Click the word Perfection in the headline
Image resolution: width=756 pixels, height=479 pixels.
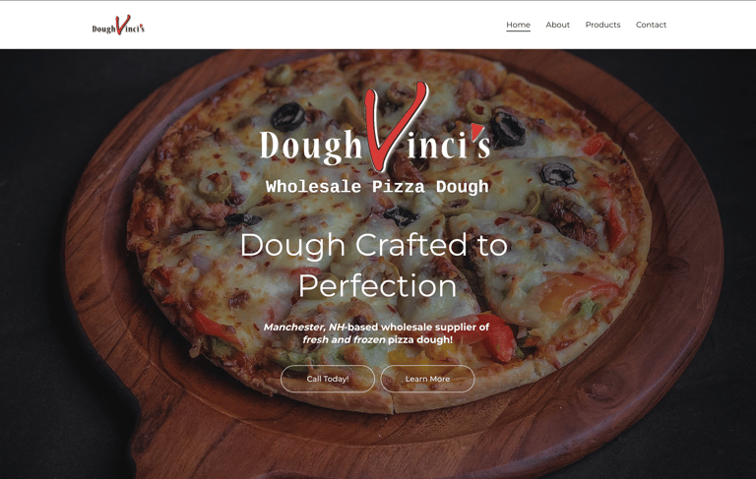point(378,286)
